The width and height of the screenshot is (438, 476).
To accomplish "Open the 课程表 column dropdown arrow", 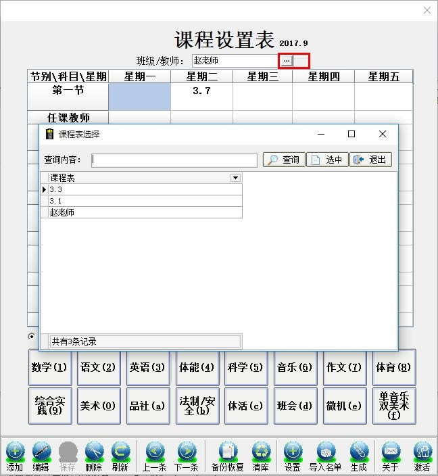I will pyautogui.click(x=235, y=178).
